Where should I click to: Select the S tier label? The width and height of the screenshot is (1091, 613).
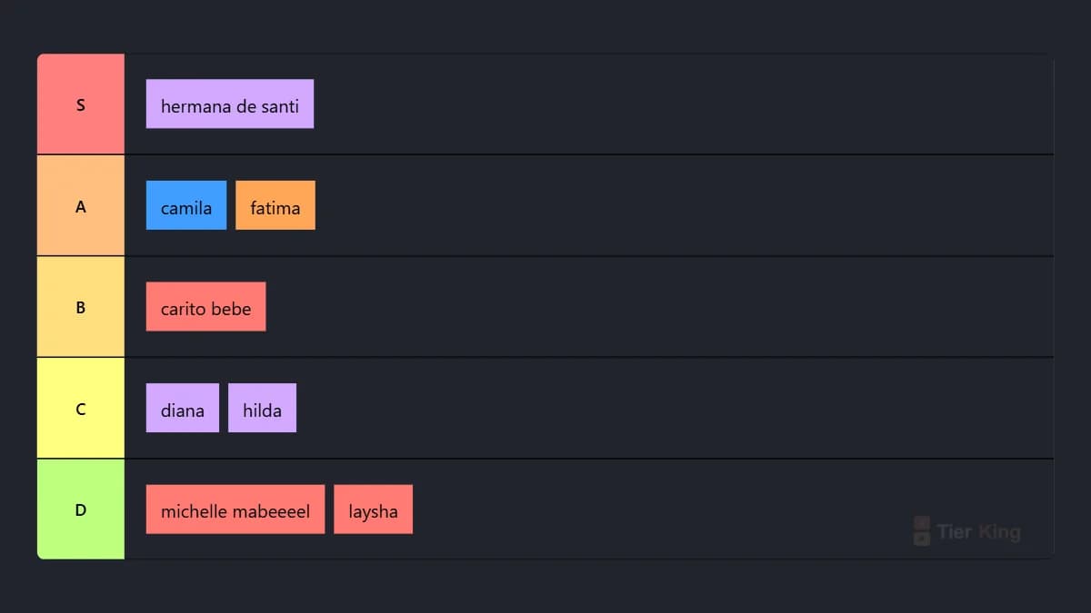81,104
